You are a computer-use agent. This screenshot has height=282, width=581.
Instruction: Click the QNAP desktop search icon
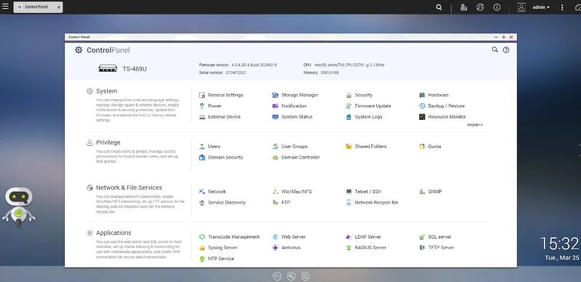[x=439, y=7]
